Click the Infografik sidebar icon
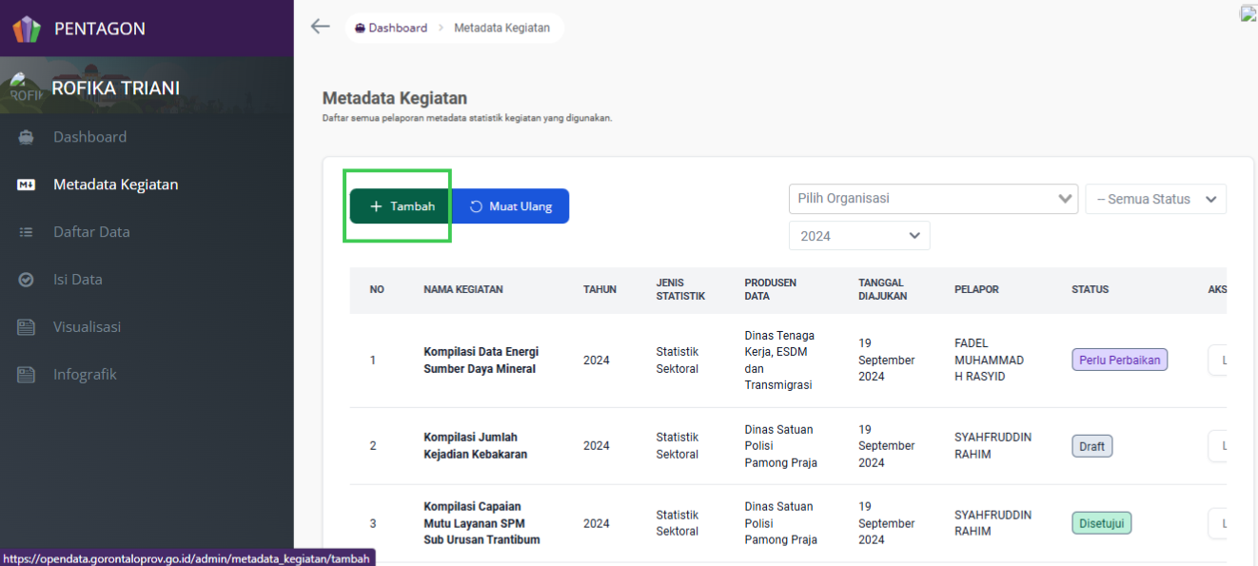Screen dimensions: 1258x566 pyautogui.click(x=27, y=375)
